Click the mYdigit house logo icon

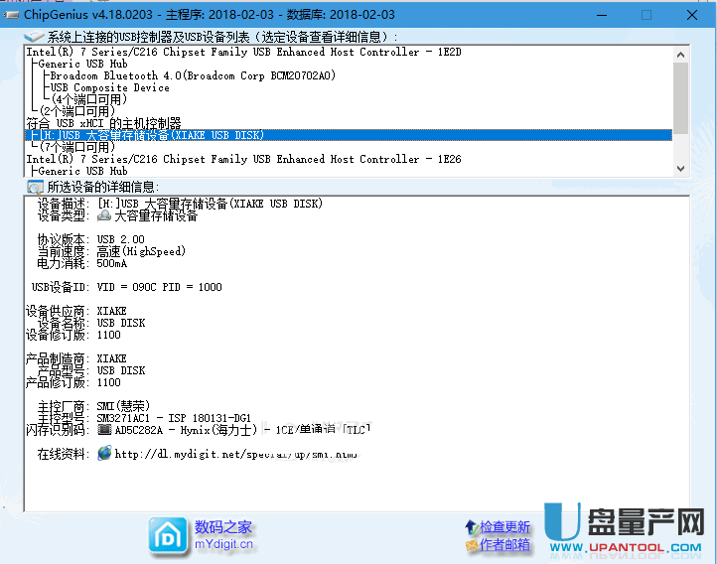(167, 534)
